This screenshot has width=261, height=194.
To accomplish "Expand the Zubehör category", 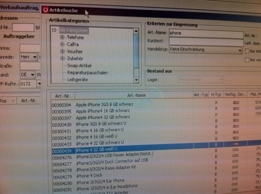I will pyautogui.click(x=62, y=59).
